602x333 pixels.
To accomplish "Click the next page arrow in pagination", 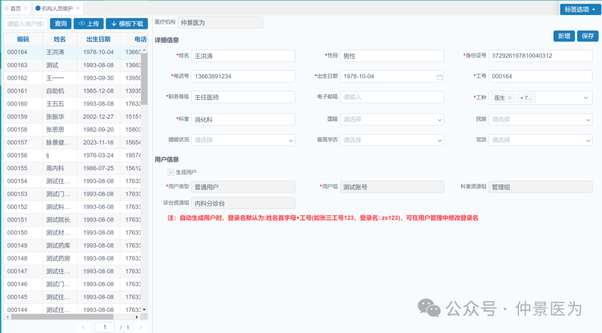I will (142, 327).
